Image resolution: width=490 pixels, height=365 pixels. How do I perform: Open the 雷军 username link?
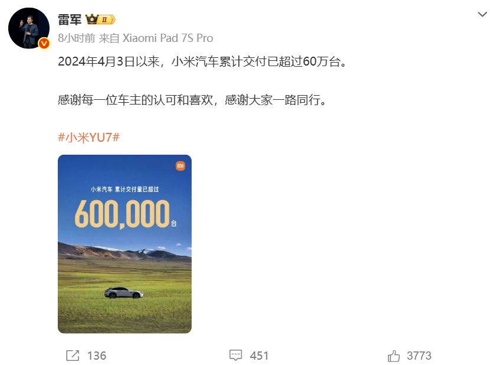pyautogui.click(x=70, y=19)
